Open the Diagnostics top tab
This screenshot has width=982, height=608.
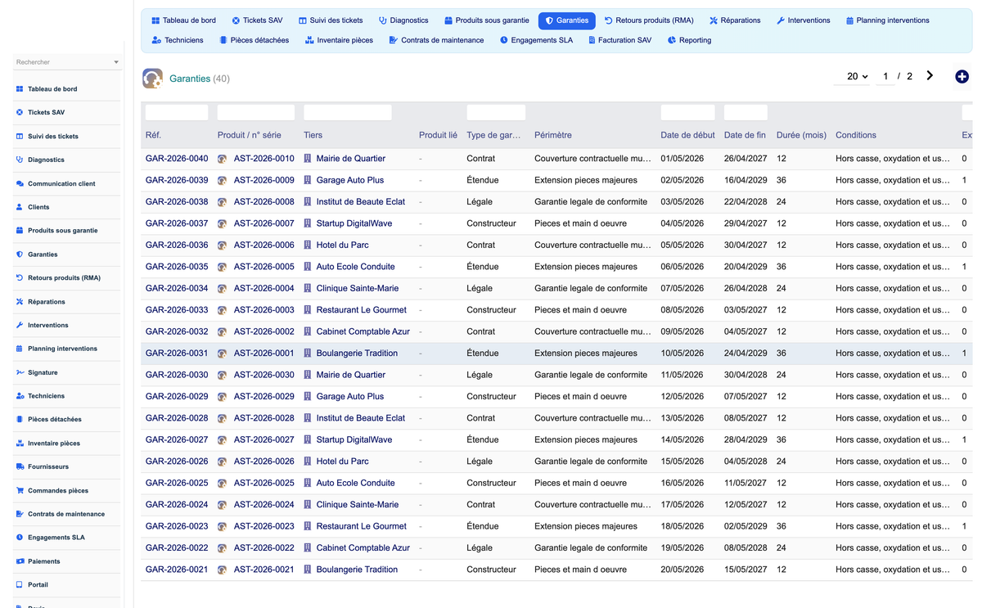pyautogui.click(x=403, y=20)
